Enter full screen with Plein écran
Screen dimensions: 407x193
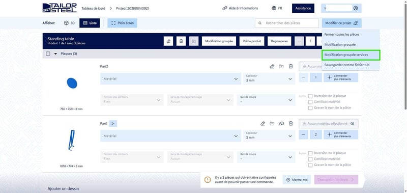[122, 23]
